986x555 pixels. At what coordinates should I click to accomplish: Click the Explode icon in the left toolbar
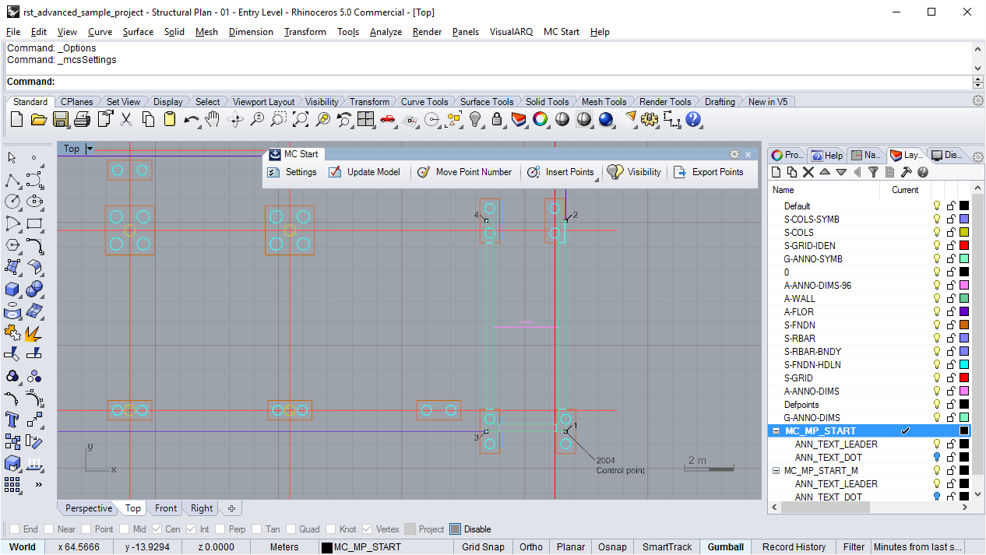click(x=34, y=333)
